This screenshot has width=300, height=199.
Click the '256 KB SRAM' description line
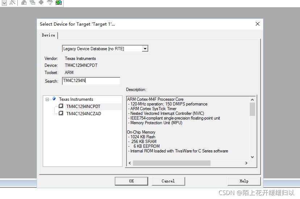pyautogui.click(x=142, y=142)
